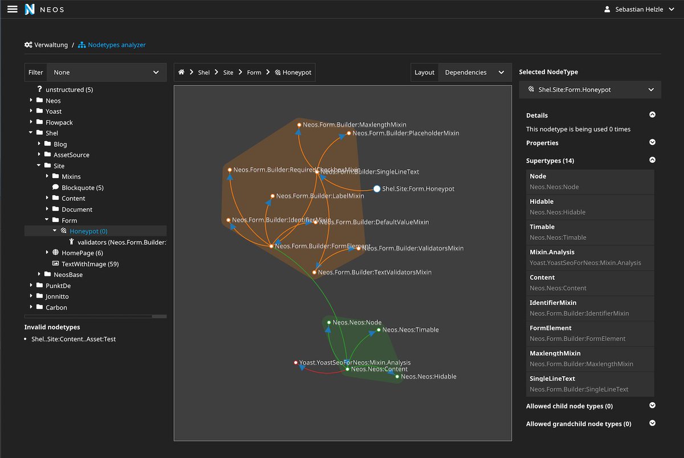Select the FormElement supertype entry

pyautogui.click(x=590, y=333)
